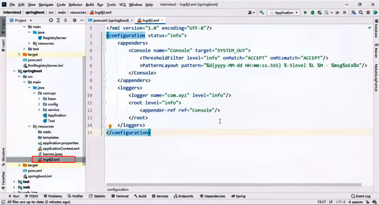Expand all in Project panel
This screenshot has height=205, width=379.
click(x=58, y=20)
